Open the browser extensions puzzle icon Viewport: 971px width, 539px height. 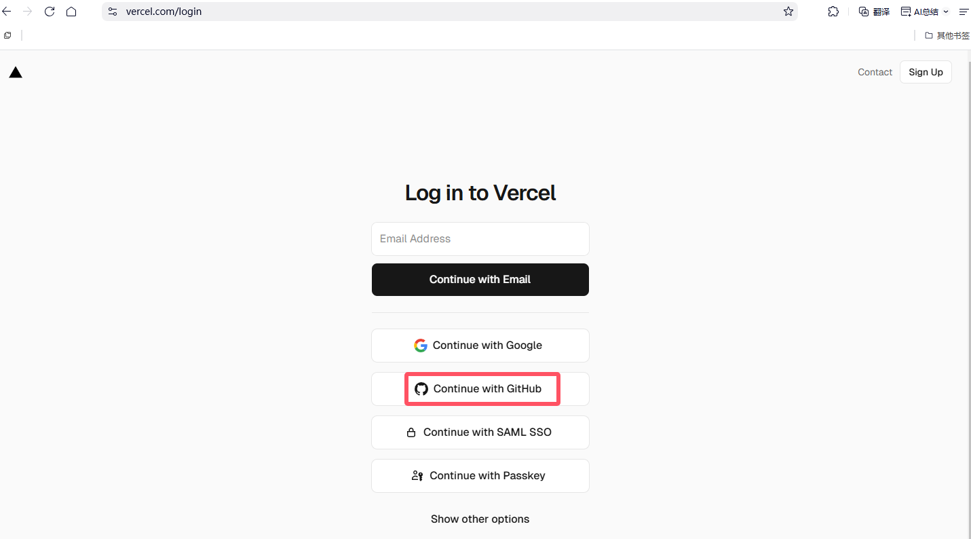pos(833,11)
